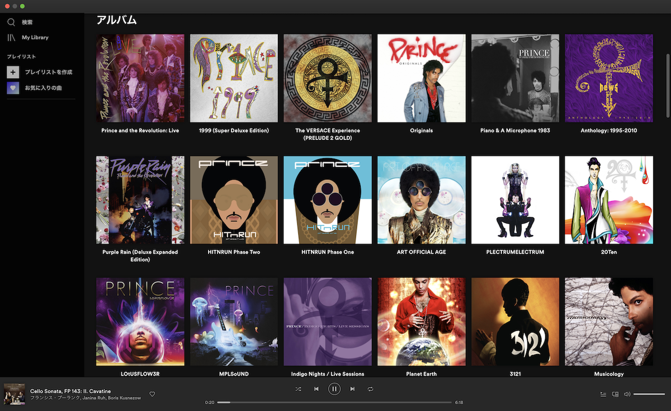Like the current track with heart icon

coord(152,394)
